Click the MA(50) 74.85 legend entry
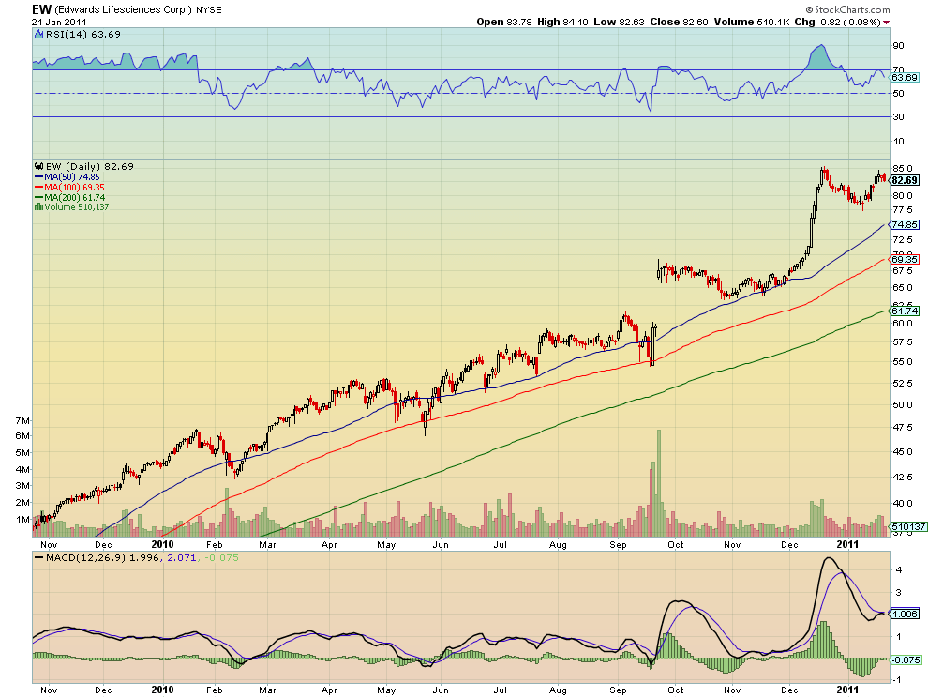 click(x=71, y=176)
